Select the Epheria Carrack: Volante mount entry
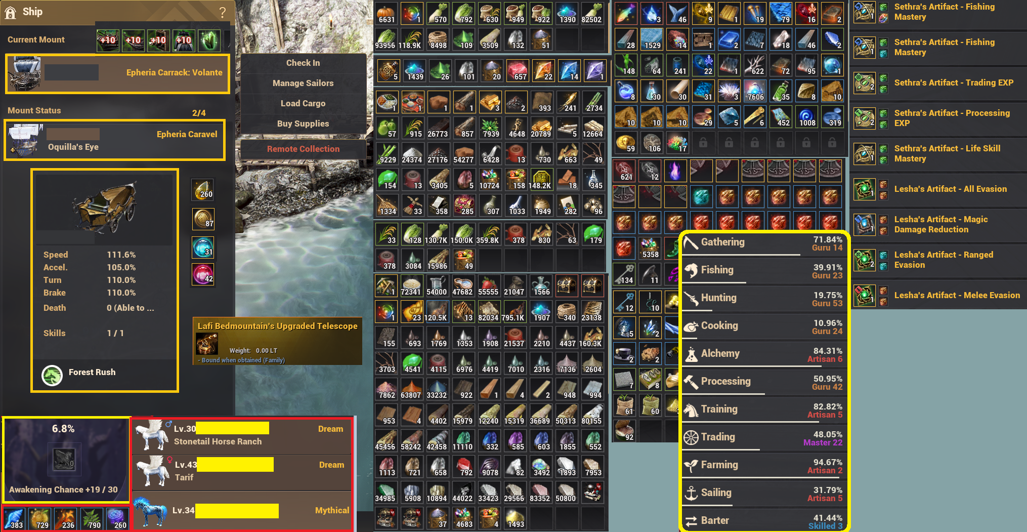Image resolution: width=1027 pixels, height=532 pixels. tap(117, 74)
